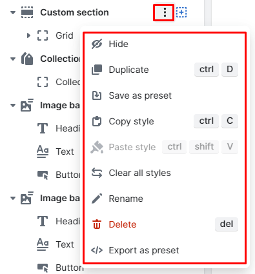Select the Grid block
Viewport: 255px width, 274px height.
pos(65,35)
